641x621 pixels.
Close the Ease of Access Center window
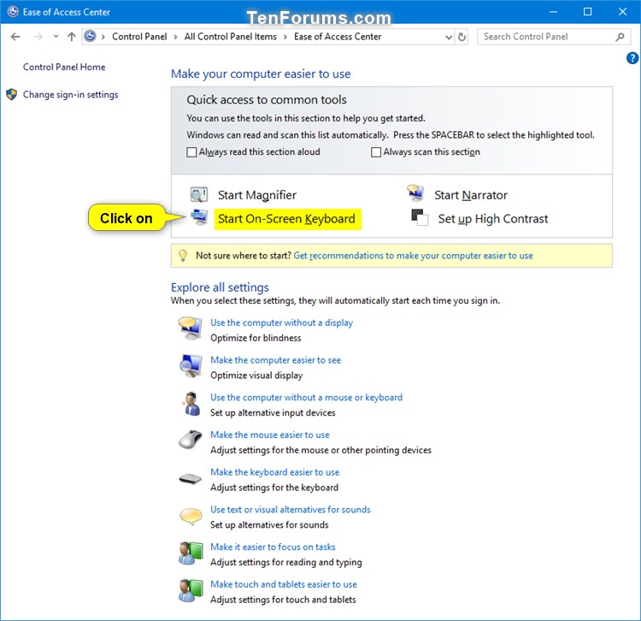pyautogui.click(x=622, y=11)
